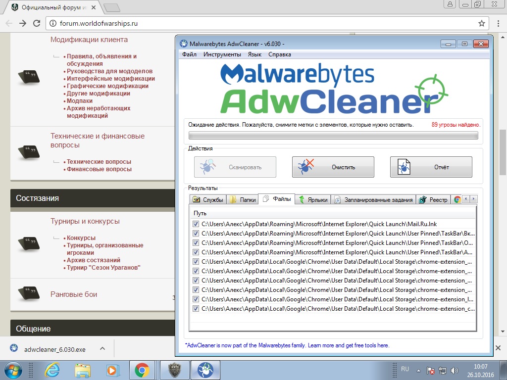Open the Язык menu
Viewport: 507px width, 380px height.
tap(254, 54)
